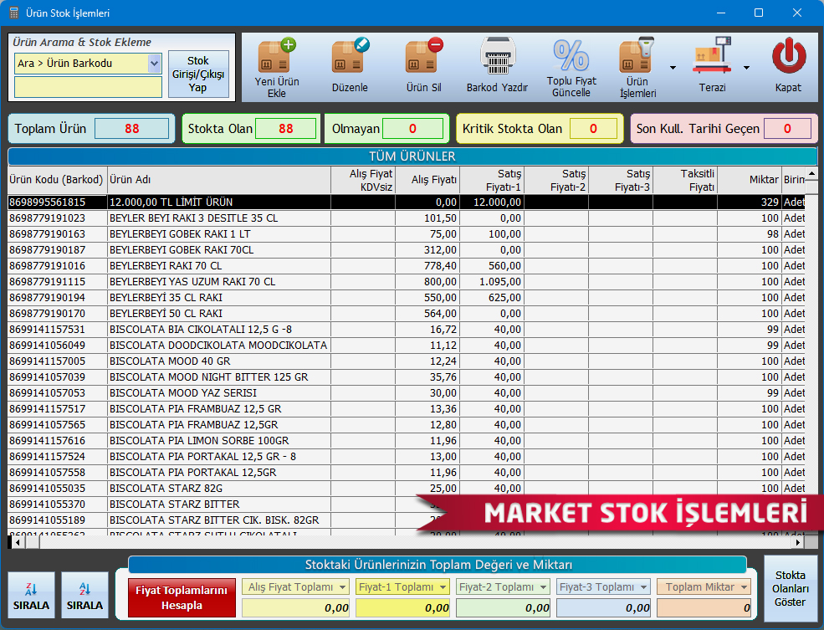Expand the Ürün İşlemleri dropdown arrow
This screenshot has height=630, width=824.
point(673,68)
